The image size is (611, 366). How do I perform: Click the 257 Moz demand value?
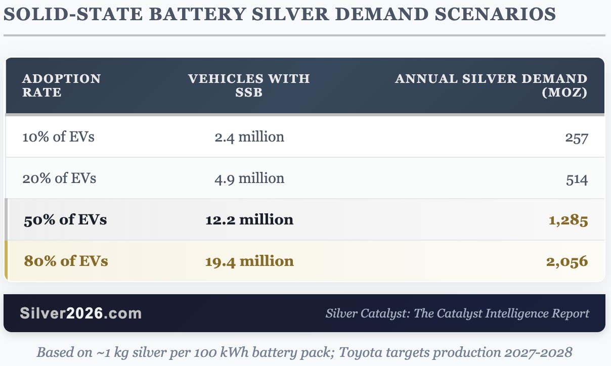coord(577,138)
